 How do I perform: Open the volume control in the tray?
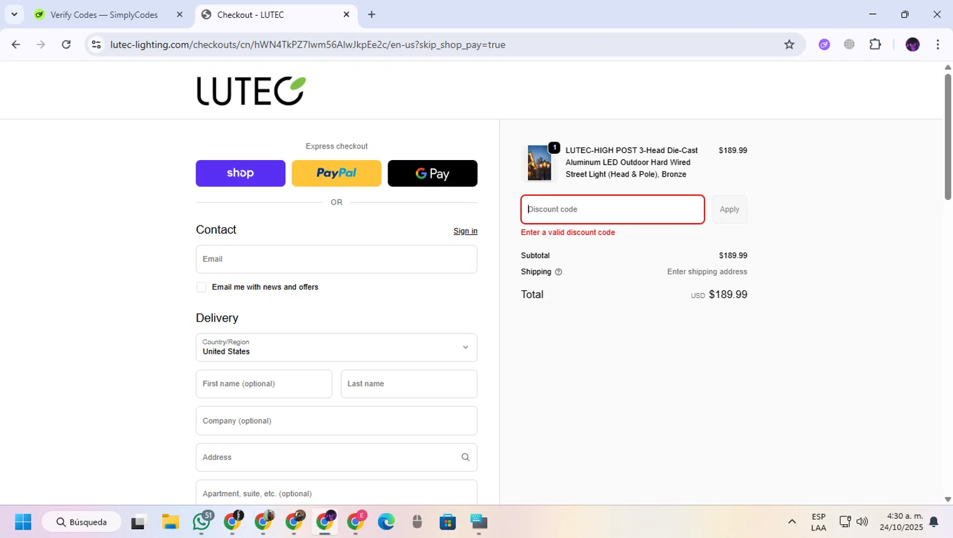pyautogui.click(x=862, y=522)
